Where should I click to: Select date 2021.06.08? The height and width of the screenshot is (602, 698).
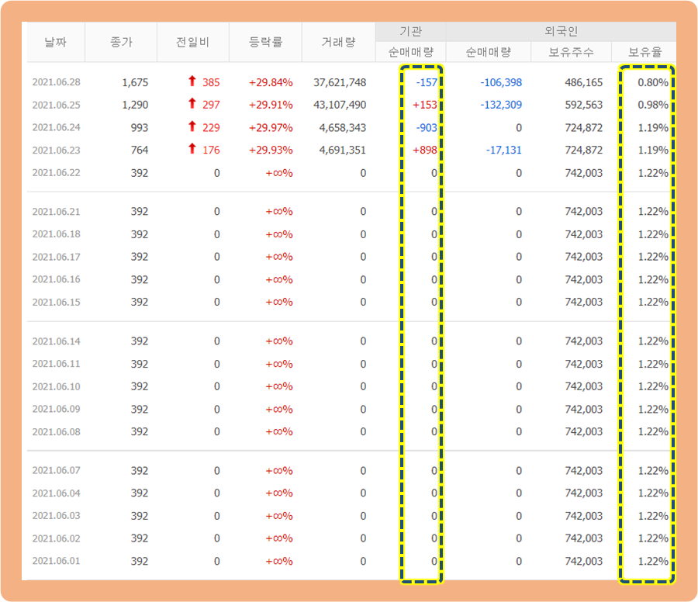tap(57, 431)
